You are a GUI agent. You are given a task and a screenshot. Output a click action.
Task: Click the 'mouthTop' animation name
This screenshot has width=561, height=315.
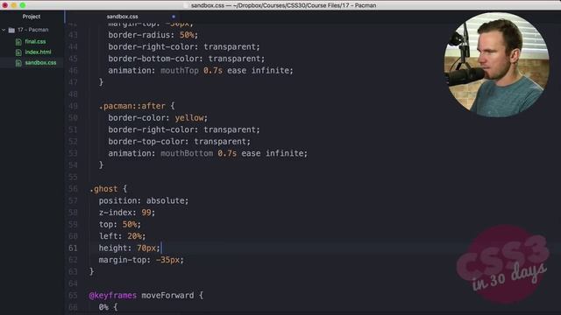180,70
